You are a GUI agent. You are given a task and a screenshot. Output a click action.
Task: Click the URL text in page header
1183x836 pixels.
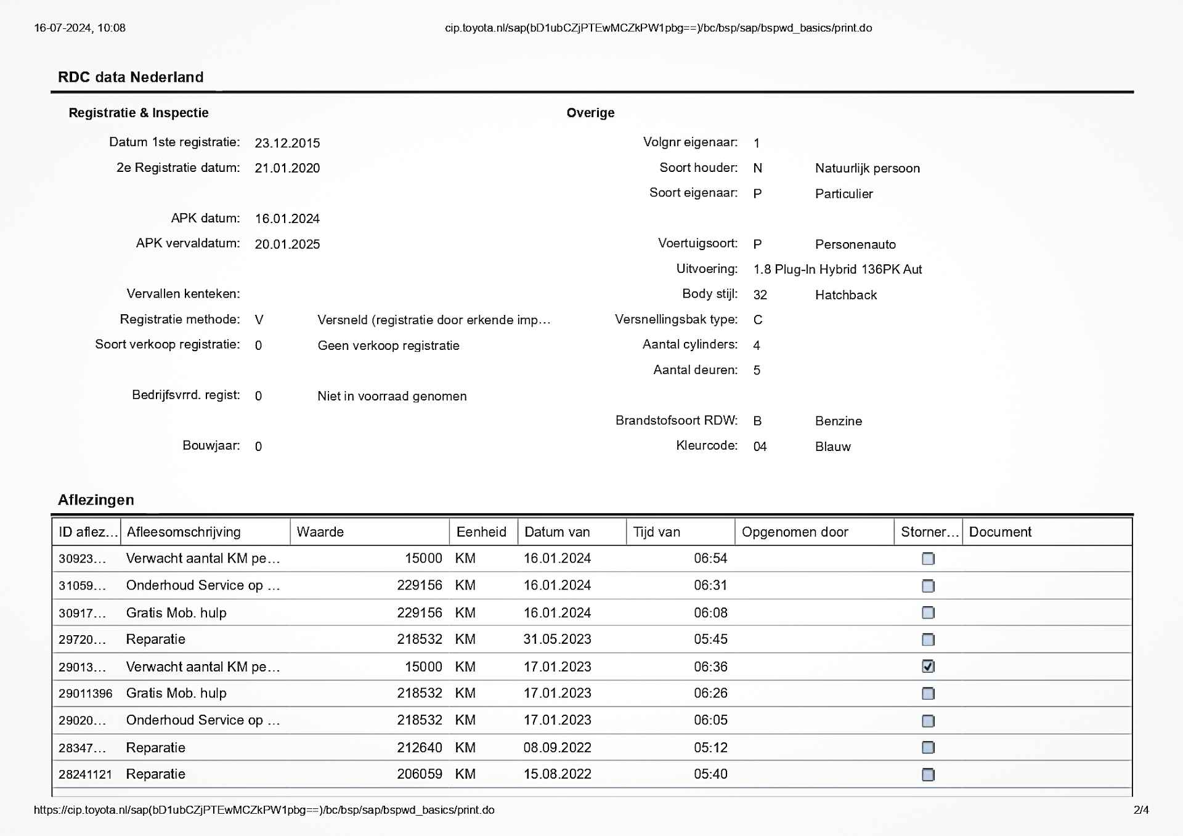[659, 28]
